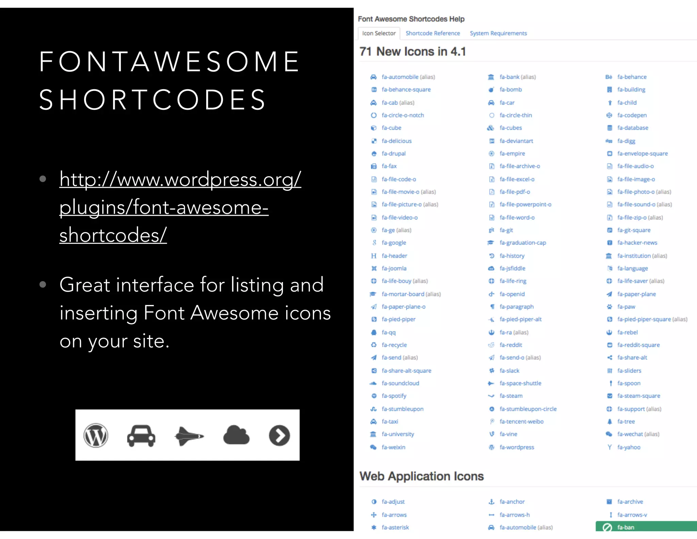Click the fa-openid label
Viewport: 697px width, 539px height.
coord(512,294)
